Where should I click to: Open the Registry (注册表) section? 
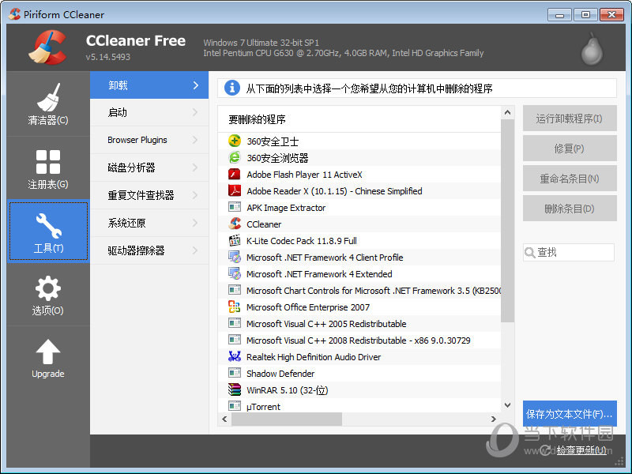coord(48,169)
